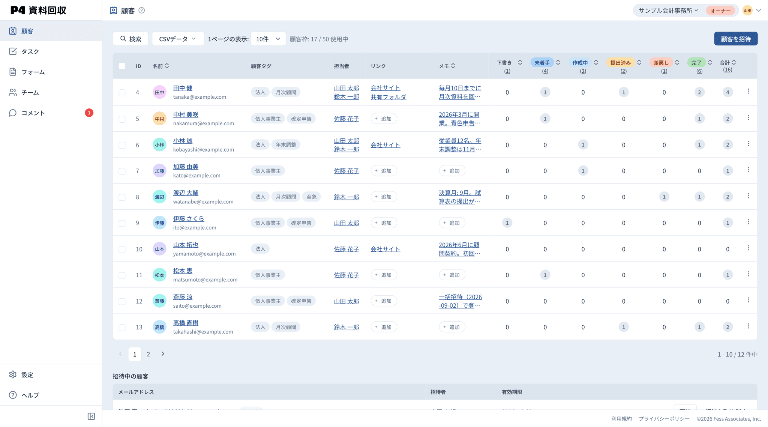Check the checkbox for 斎藤 涼 row

[x=122, y=301]
